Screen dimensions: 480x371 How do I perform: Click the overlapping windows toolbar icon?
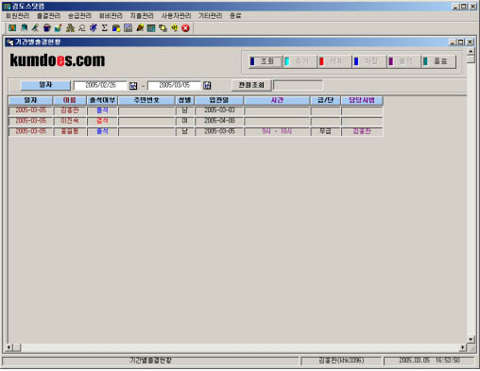[x=163, y=28]
